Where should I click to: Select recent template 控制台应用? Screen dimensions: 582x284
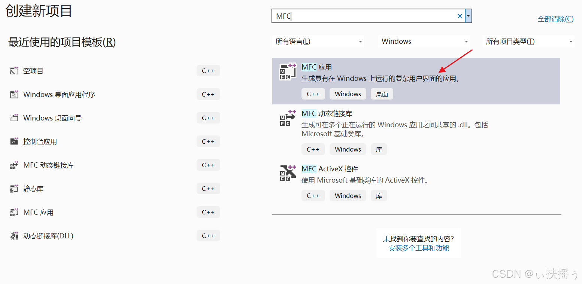[114, 141]
